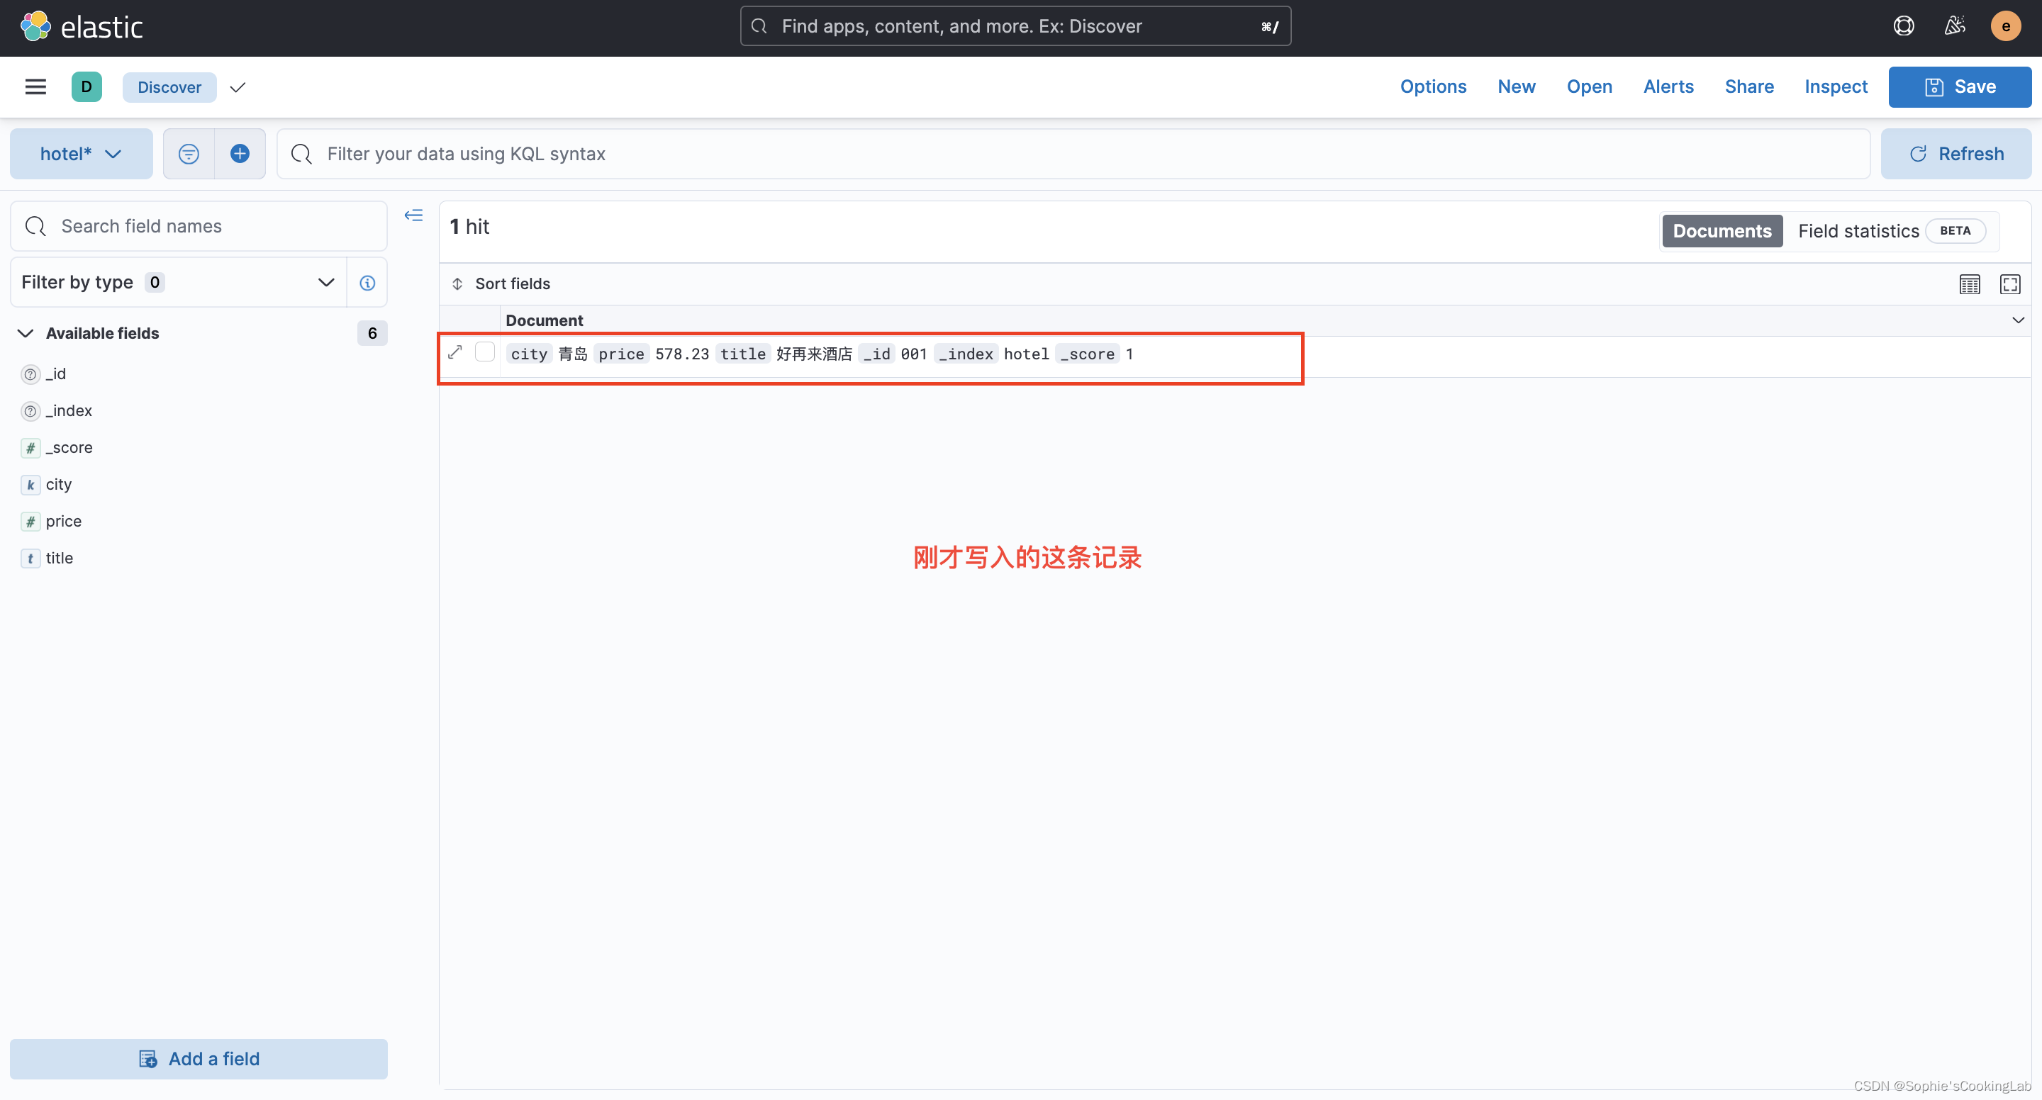The image size is (2042, 1100).
Task: Open the saved filter menu icon
Action: coord(189,154)
